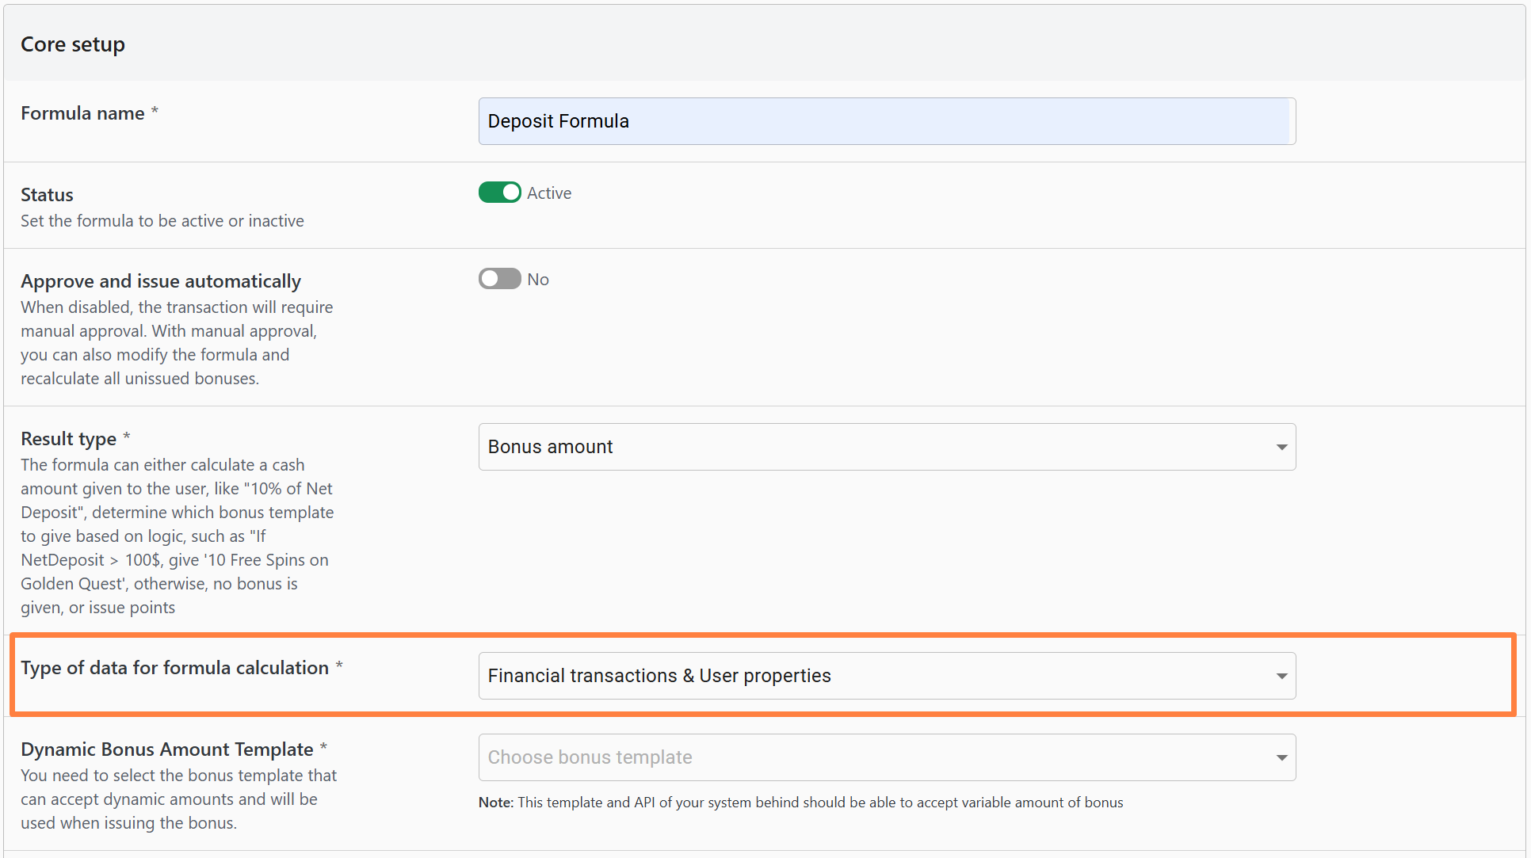The image size is (1531, 858).
Task: Click Approve and issue automatically heading
Action: coord(161,281)
